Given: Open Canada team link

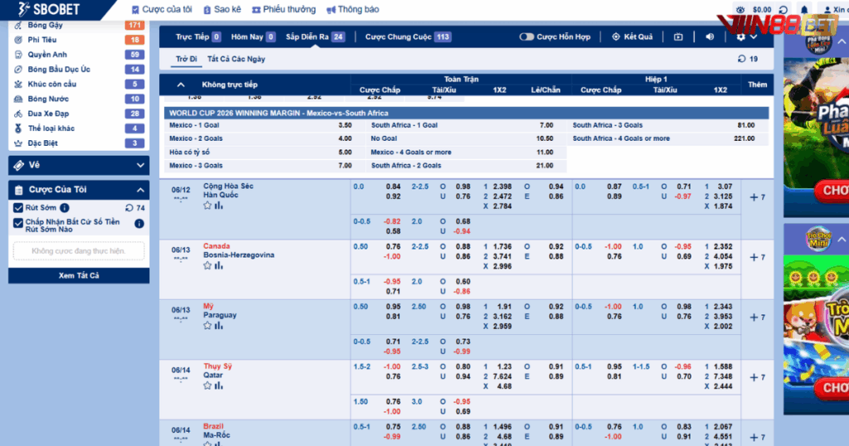Looking at the screenshot, I should click(x=216, y=246).
